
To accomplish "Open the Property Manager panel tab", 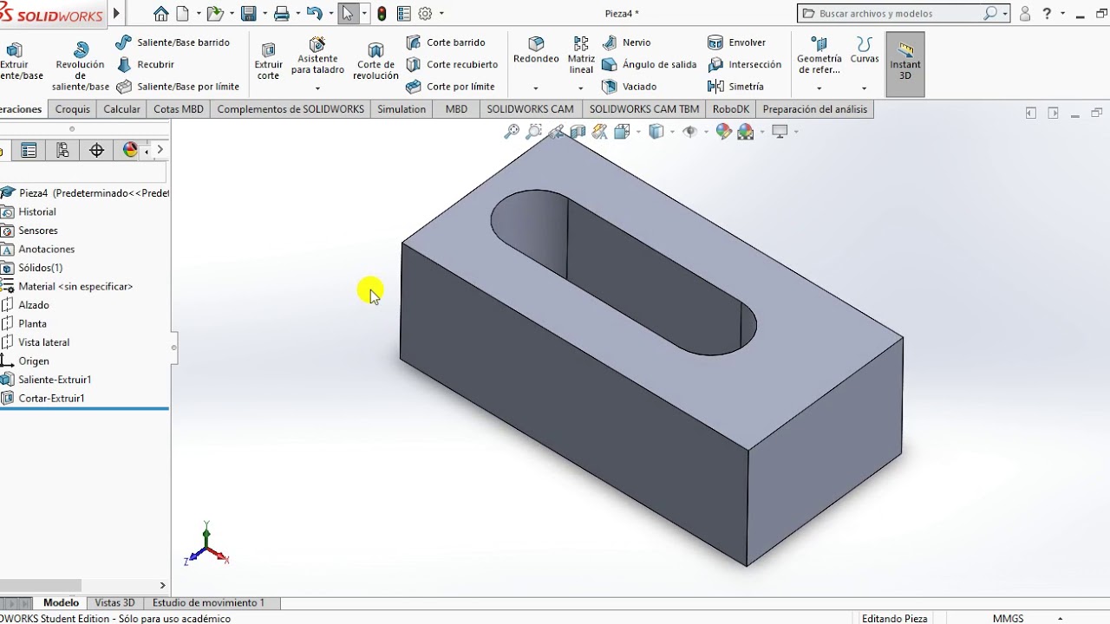I will click(x=29, y=151).
